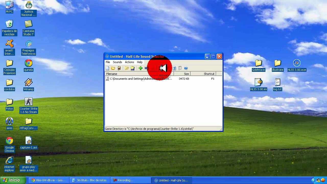Image resolution: width=327 pixels, height=184 pixels.
Task: Sort list by Shortcut column header
Action: (x=203, y=74)
